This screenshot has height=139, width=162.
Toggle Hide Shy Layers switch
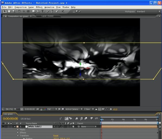[x=77, y=118]
